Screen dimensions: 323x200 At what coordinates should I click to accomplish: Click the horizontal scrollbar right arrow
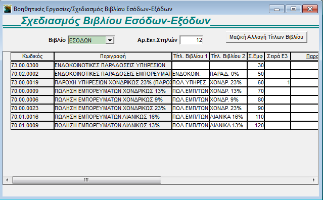(314, 180)
